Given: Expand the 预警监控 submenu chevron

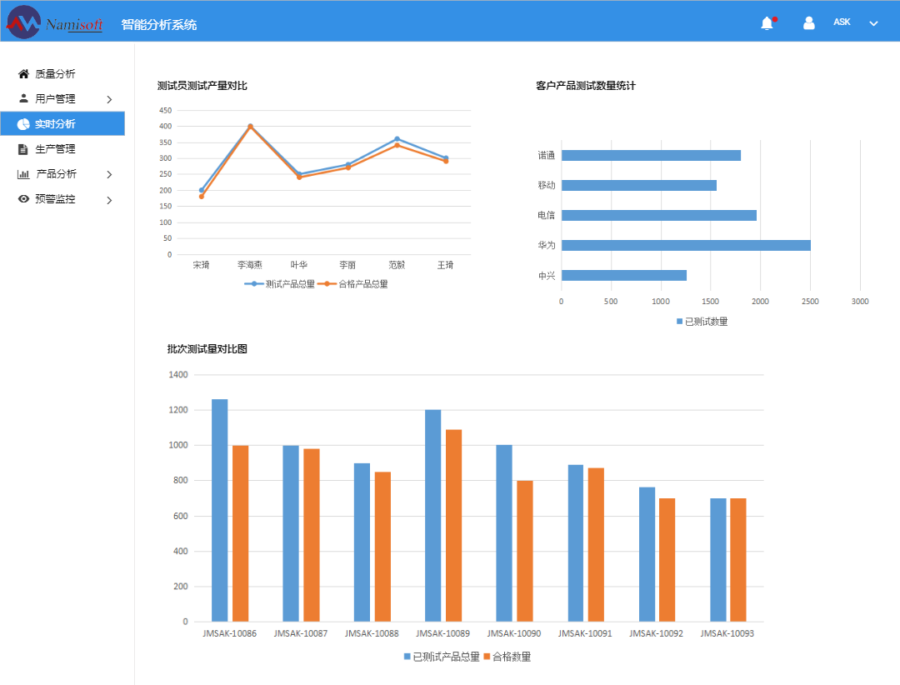Looking at the screenshot, I should (x=109, y=199).
